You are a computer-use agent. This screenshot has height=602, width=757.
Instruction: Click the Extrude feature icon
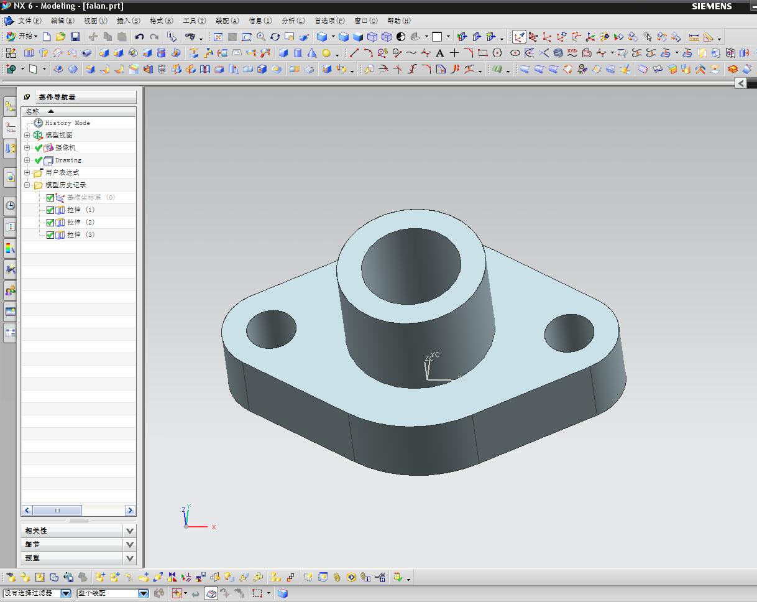pos(29,53)
